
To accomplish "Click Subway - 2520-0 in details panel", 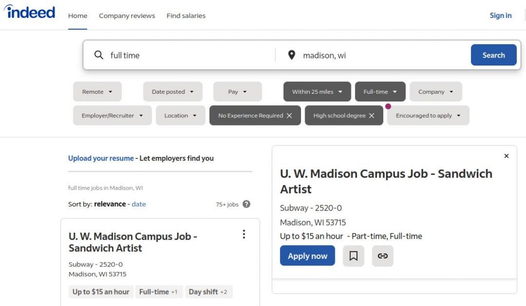I will click(311, 208).
